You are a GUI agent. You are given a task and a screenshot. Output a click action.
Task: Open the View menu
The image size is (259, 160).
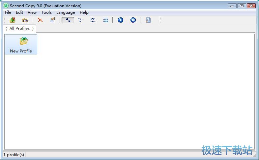(x=32, y=12)
